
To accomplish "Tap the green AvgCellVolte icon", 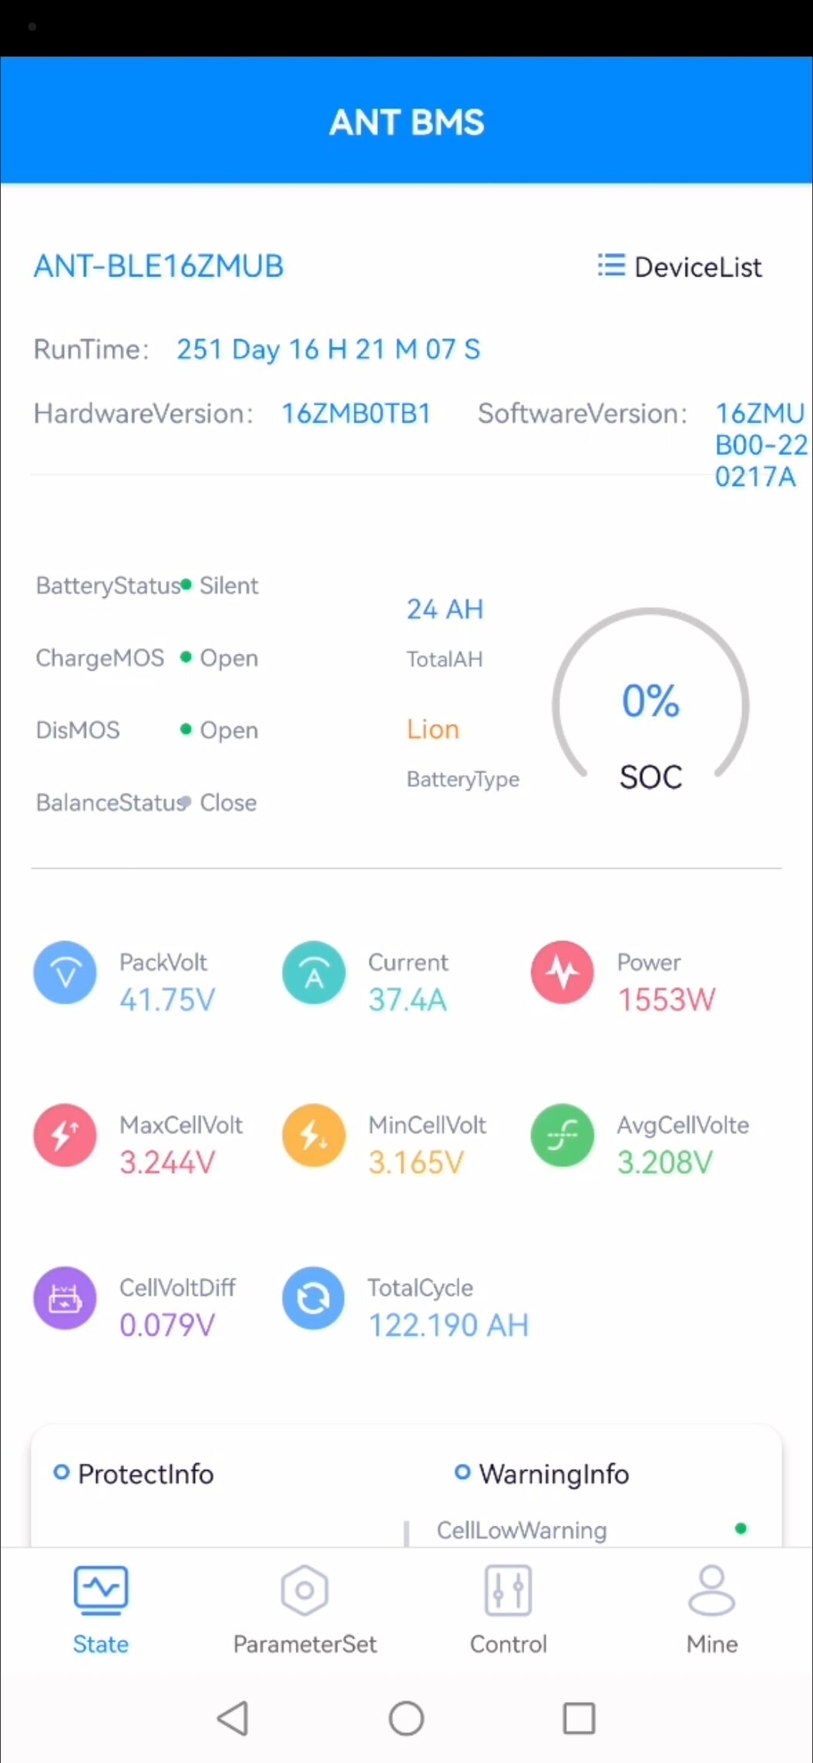I will pos(563,1136).
